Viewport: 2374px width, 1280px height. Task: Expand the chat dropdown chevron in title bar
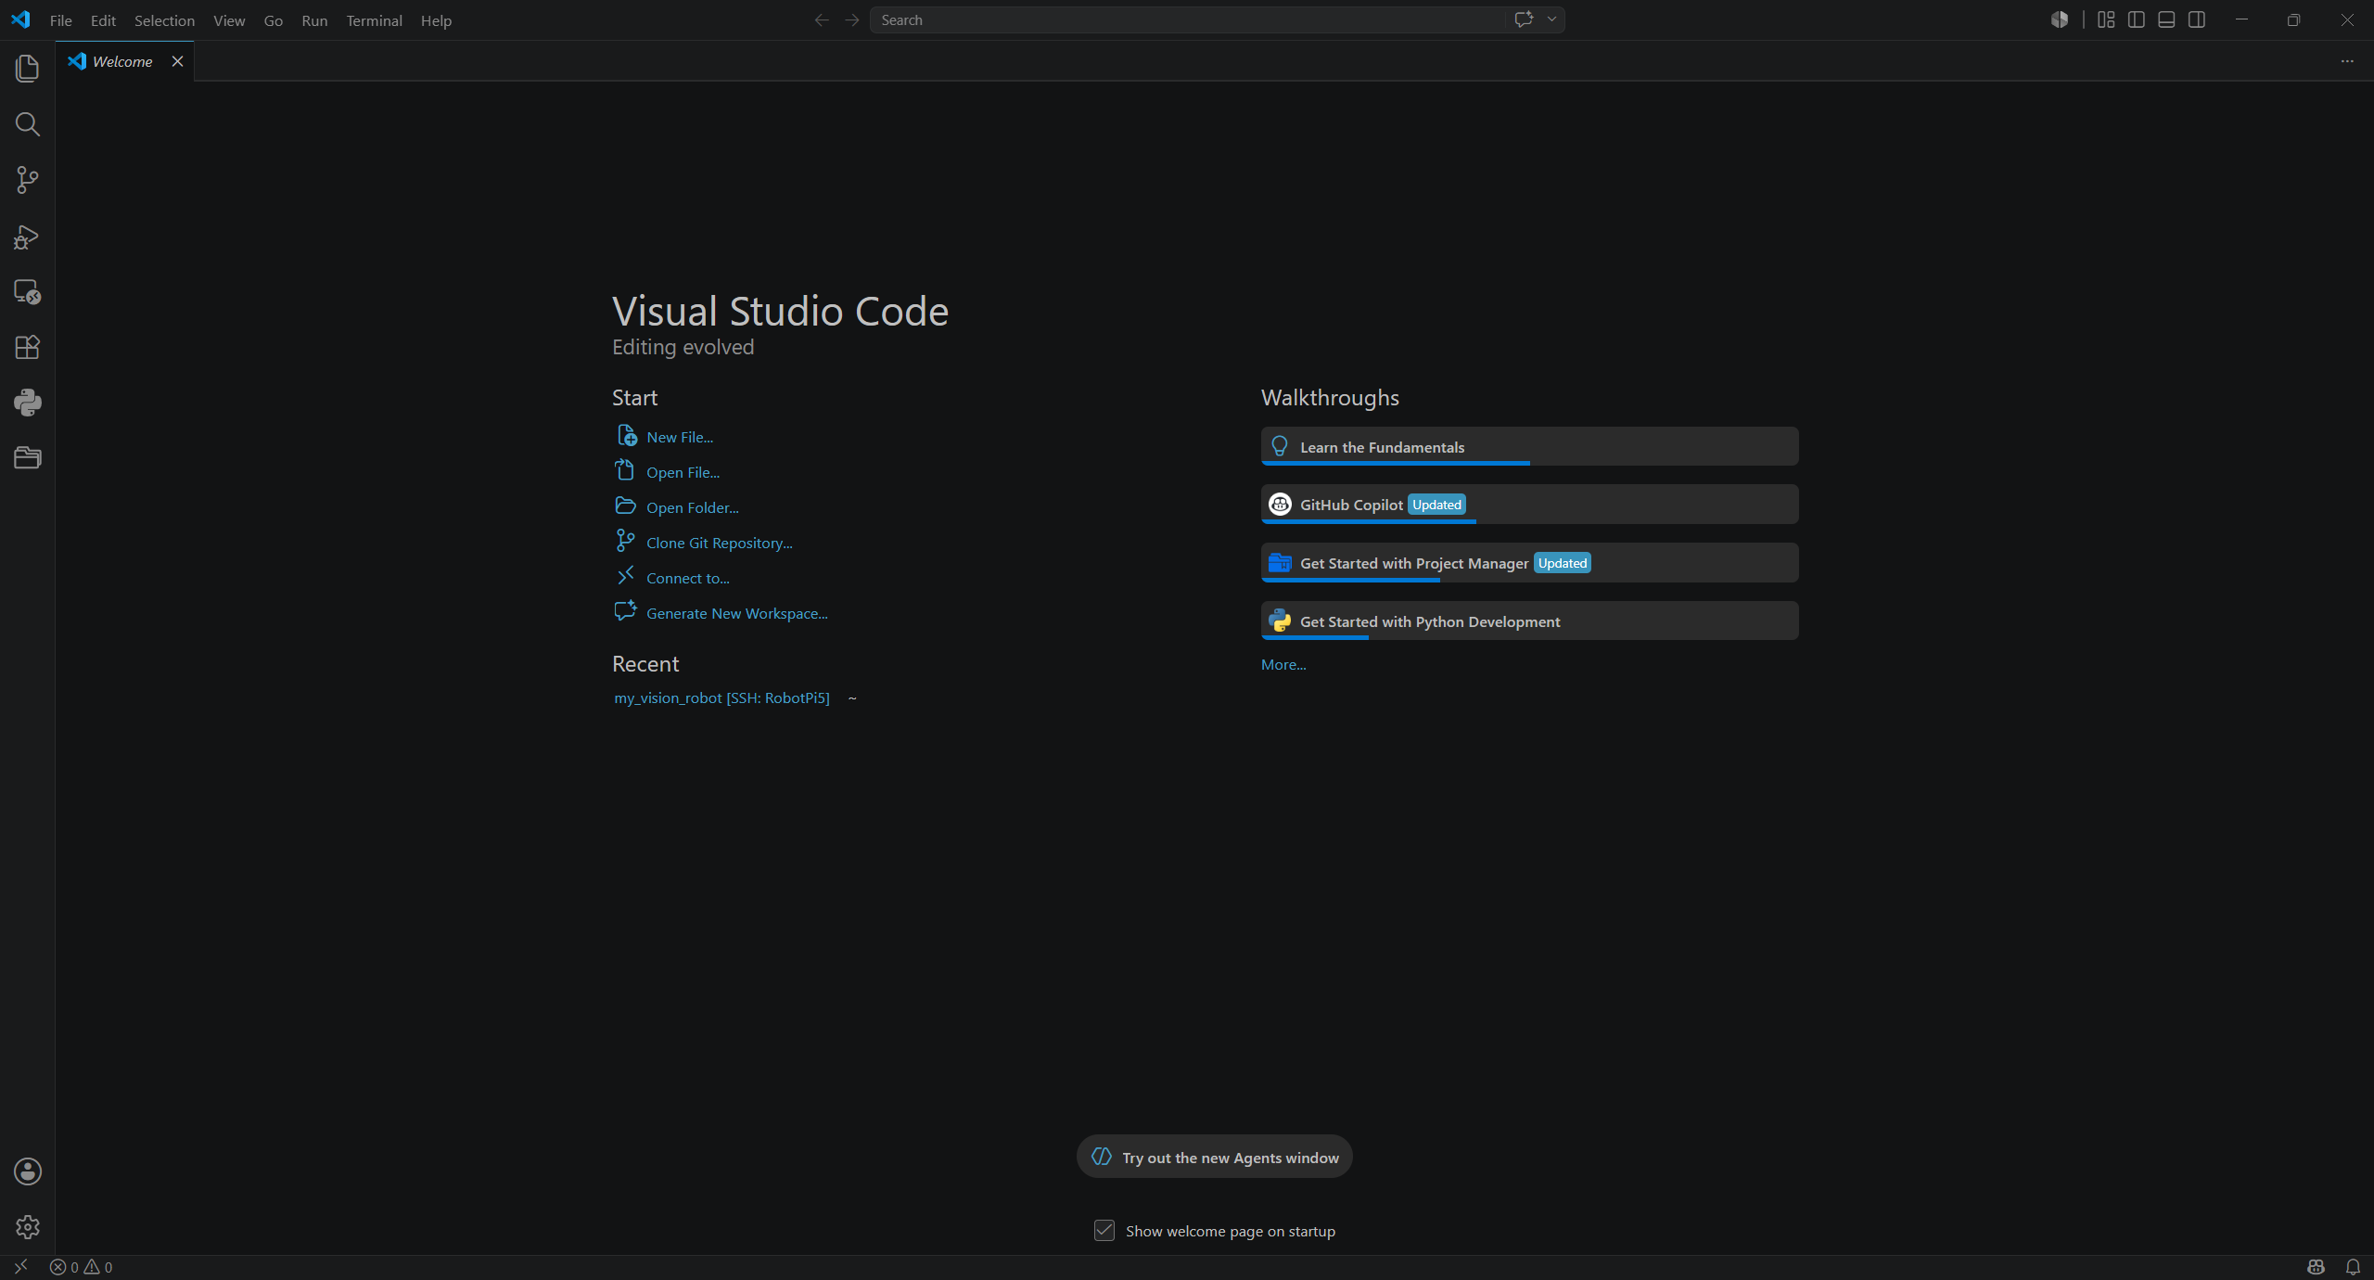1551,19
